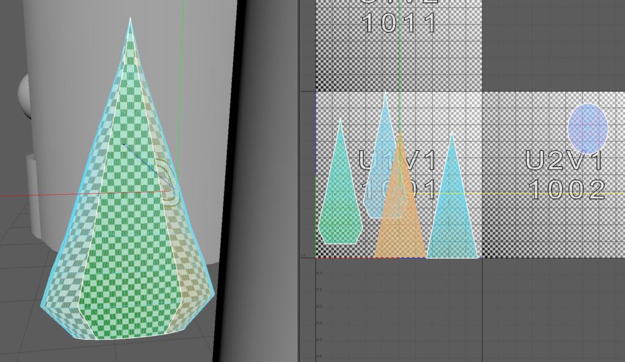Click the purple ellipse UV island in U2V1
The height and width of the screenshot is (362, 625).
tap(588, 128)
